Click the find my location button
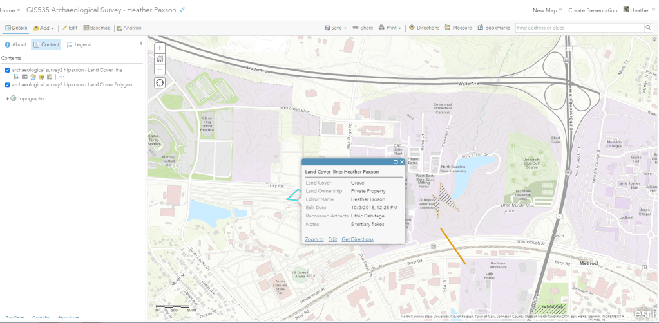The height and width of the screenshot is (323, 659). pyautogui.click(x=160, y=83)
